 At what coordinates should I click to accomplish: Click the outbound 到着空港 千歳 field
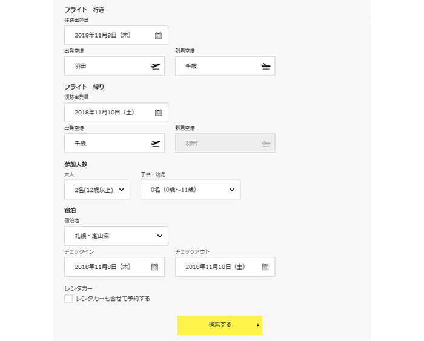(x=225, y=66)
